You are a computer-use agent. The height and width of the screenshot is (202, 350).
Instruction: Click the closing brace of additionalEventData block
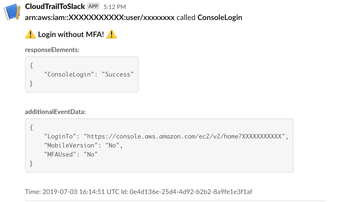(31, 163)
